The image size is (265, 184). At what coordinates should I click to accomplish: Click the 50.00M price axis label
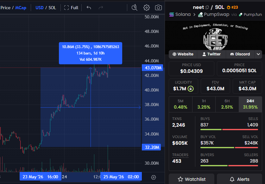[x=152, y=17]
